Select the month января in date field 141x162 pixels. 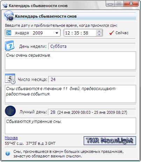tap(22, 33)
